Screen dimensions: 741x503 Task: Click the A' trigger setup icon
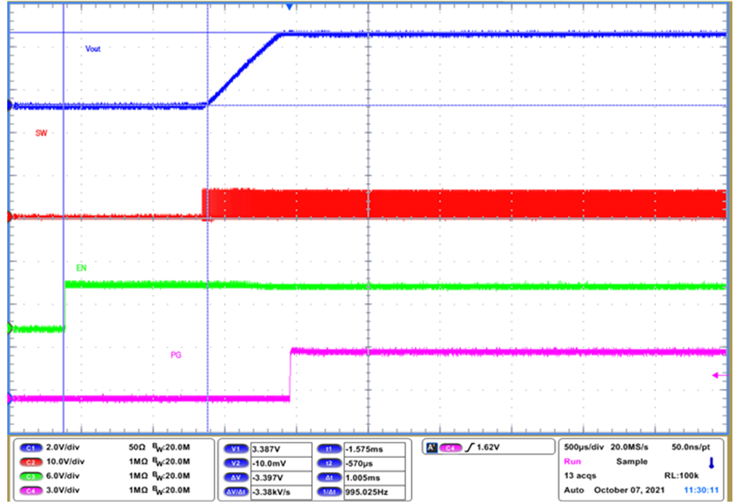click(x=432, y=446)
